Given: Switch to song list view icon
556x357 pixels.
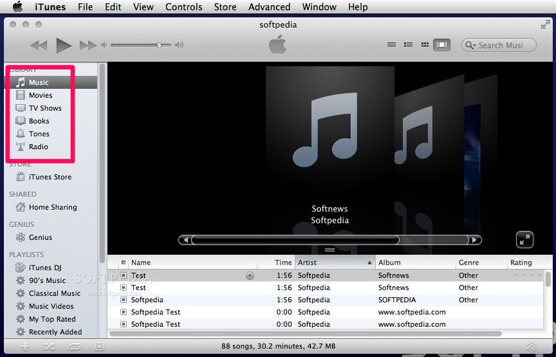Looking at the screenshot, I should click(x=391, y=45).
